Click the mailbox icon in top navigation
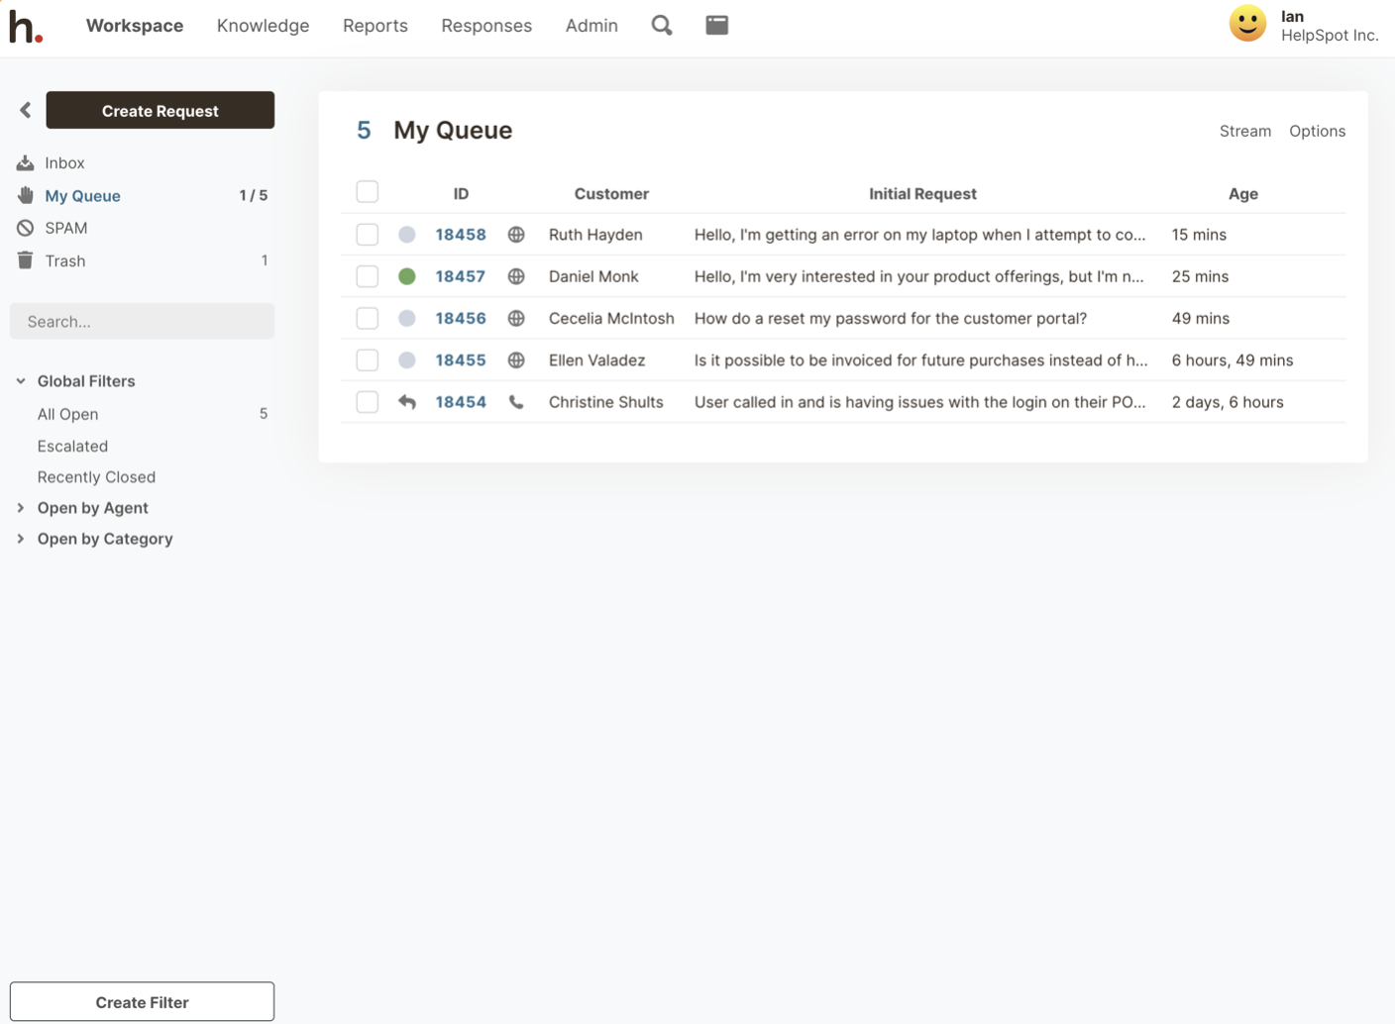 click(x=716, y=25)
